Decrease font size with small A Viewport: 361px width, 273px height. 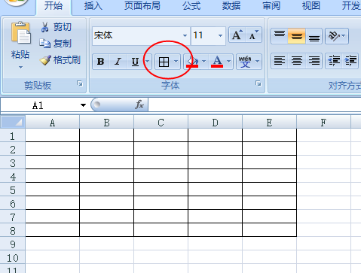coord(254,35)
